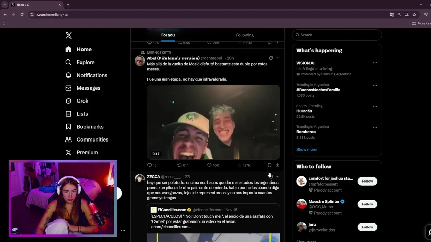The width and height of the screenshot is (431, 242).
Task: Open Abel's profile avatar
Action: [x=140, y=61]
